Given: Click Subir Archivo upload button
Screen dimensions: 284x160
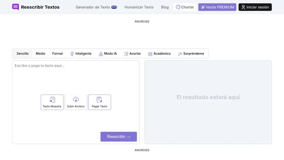Looking at the screenshot, I should pyautogui.click(x=76, y=102).
